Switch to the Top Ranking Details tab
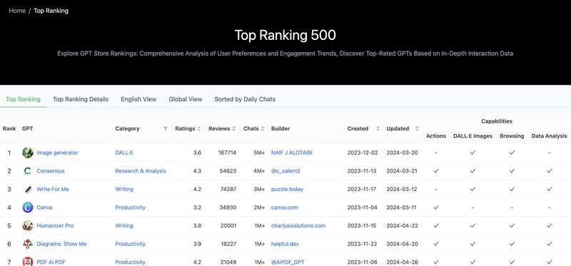 pos(81,99)
